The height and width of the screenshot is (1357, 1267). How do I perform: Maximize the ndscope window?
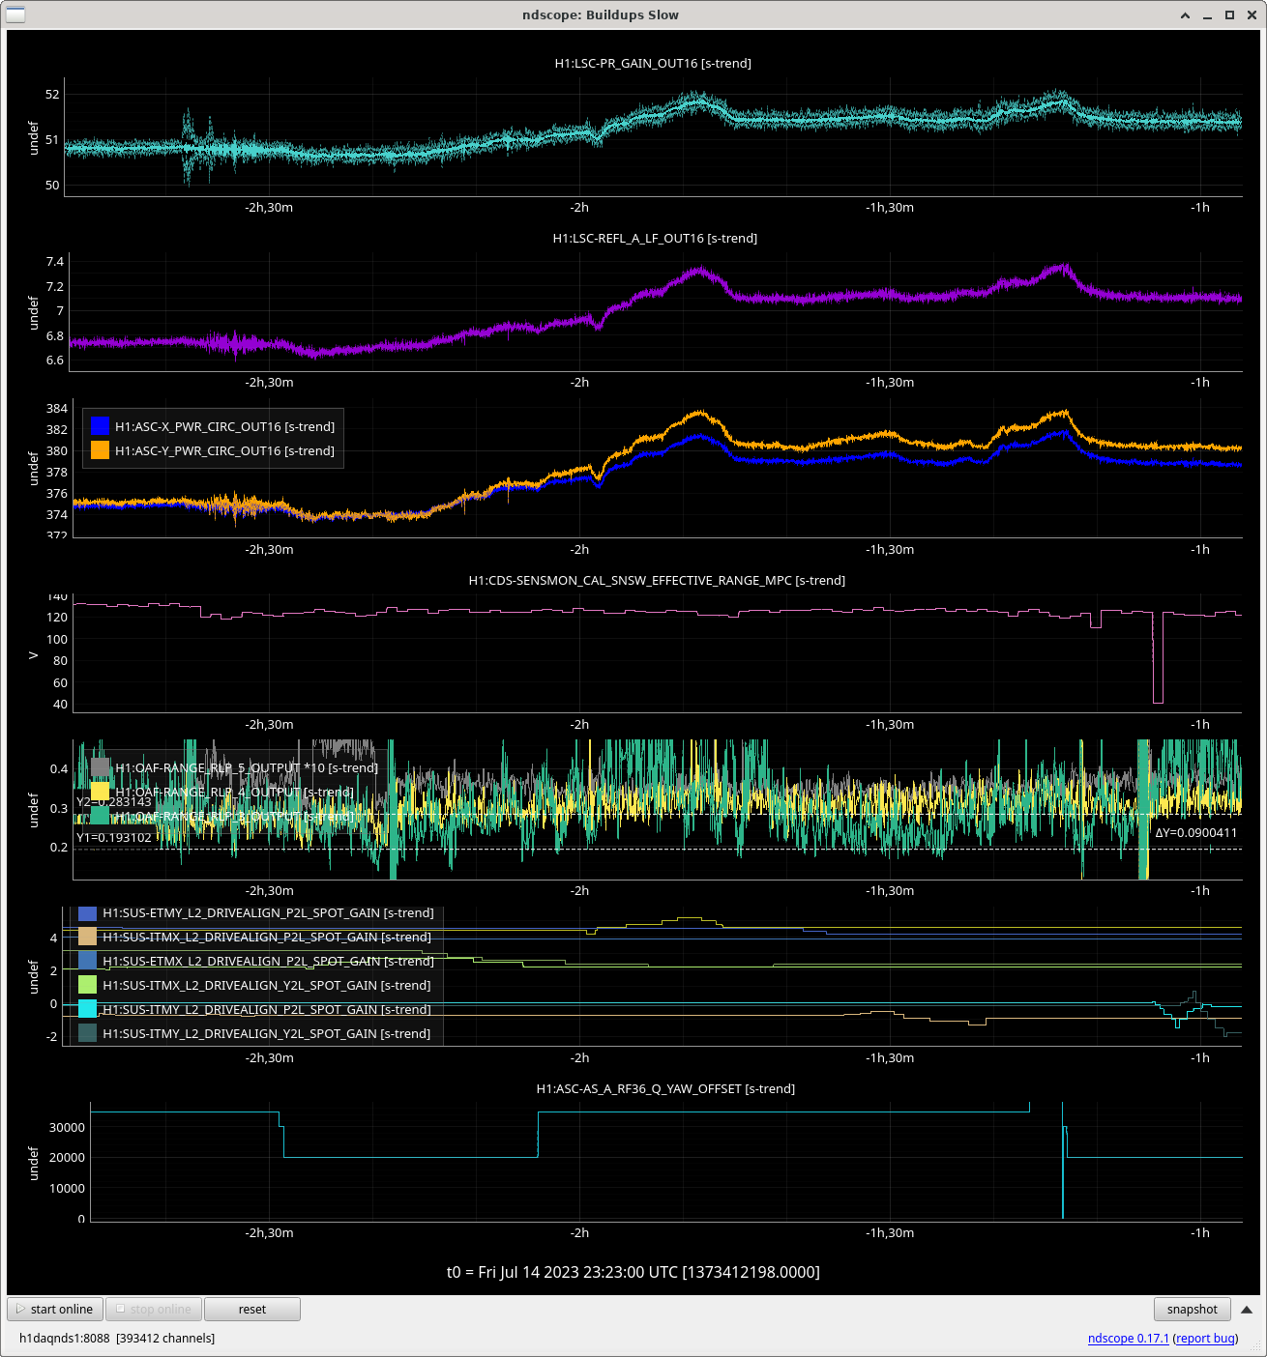pyautogui.click(x=1229, y=15)
